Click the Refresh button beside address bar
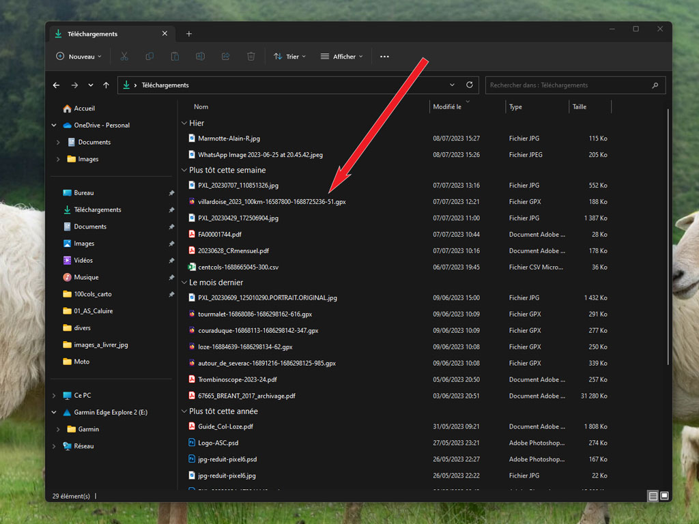Viewport: 699px width, 524px height. 469,85
